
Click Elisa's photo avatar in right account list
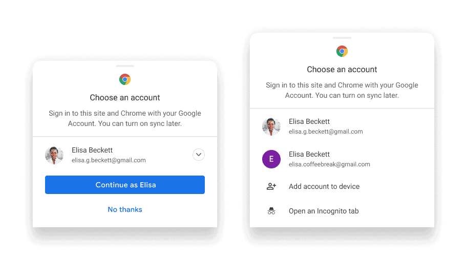coord(271,126)
